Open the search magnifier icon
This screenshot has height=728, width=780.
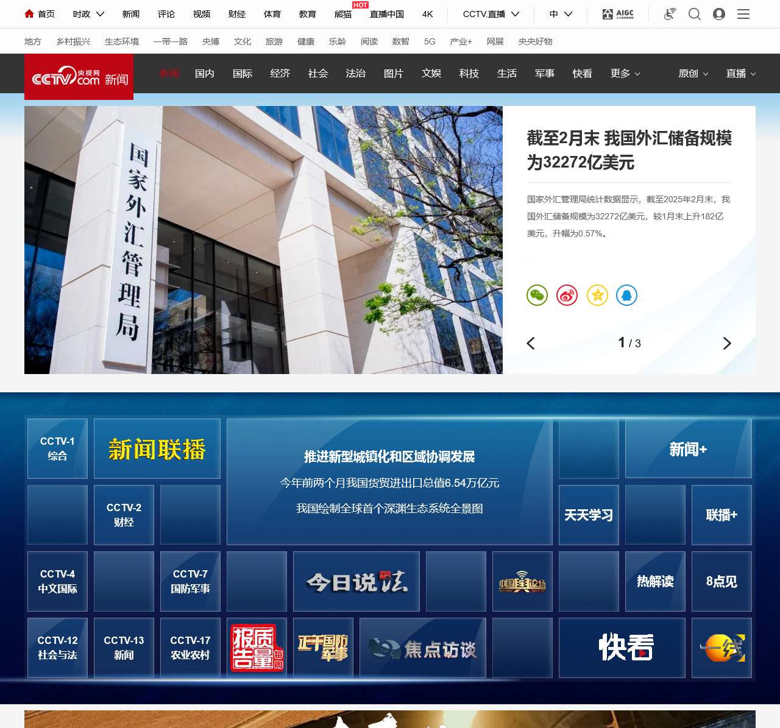[x=695, y=14]
